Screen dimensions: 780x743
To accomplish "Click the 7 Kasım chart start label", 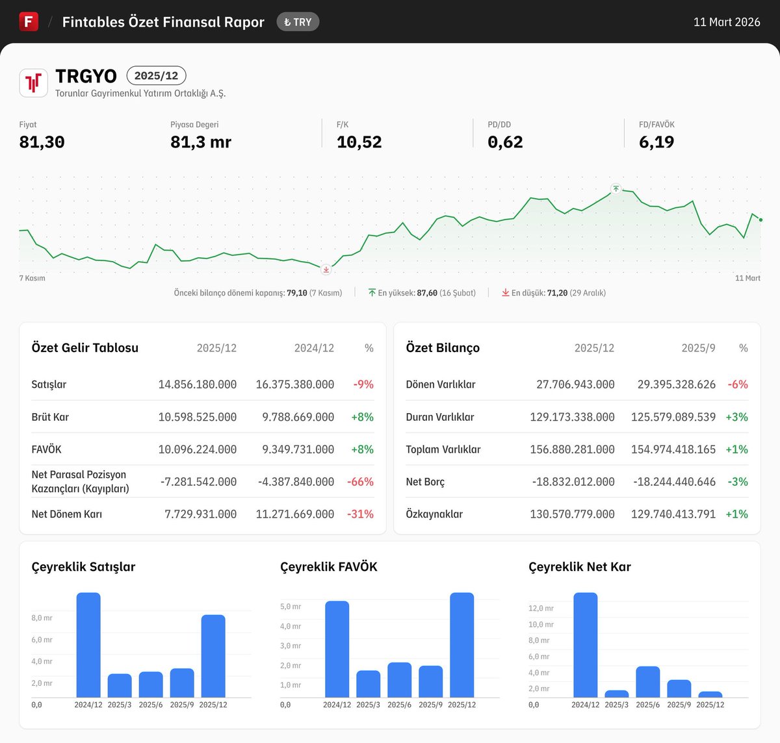I will (32, 278).
